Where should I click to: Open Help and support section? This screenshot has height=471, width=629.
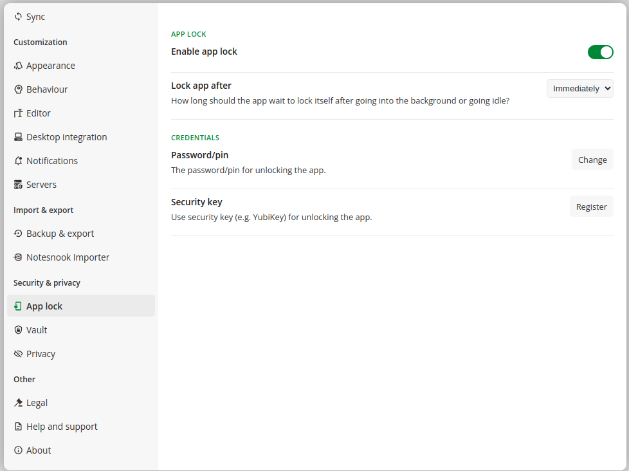pos(62,427)
